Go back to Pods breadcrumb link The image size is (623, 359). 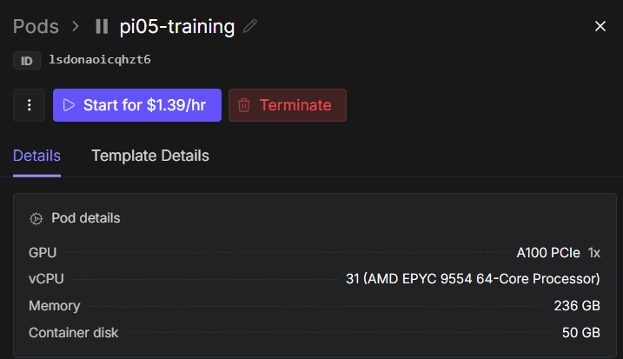[x=36, y=27]
